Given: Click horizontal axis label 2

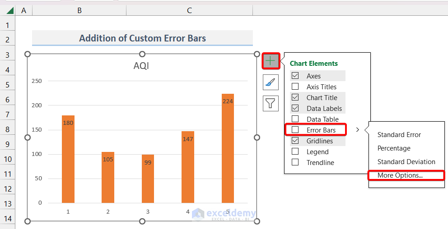Looking at the screenshot, I should pyautogui.click(x=108, y=212).
